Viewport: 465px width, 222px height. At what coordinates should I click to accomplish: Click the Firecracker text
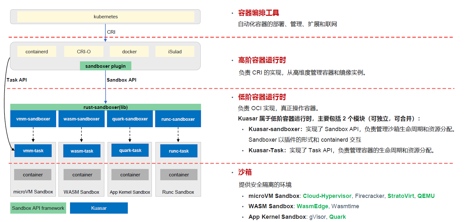(x=370, y=196)
